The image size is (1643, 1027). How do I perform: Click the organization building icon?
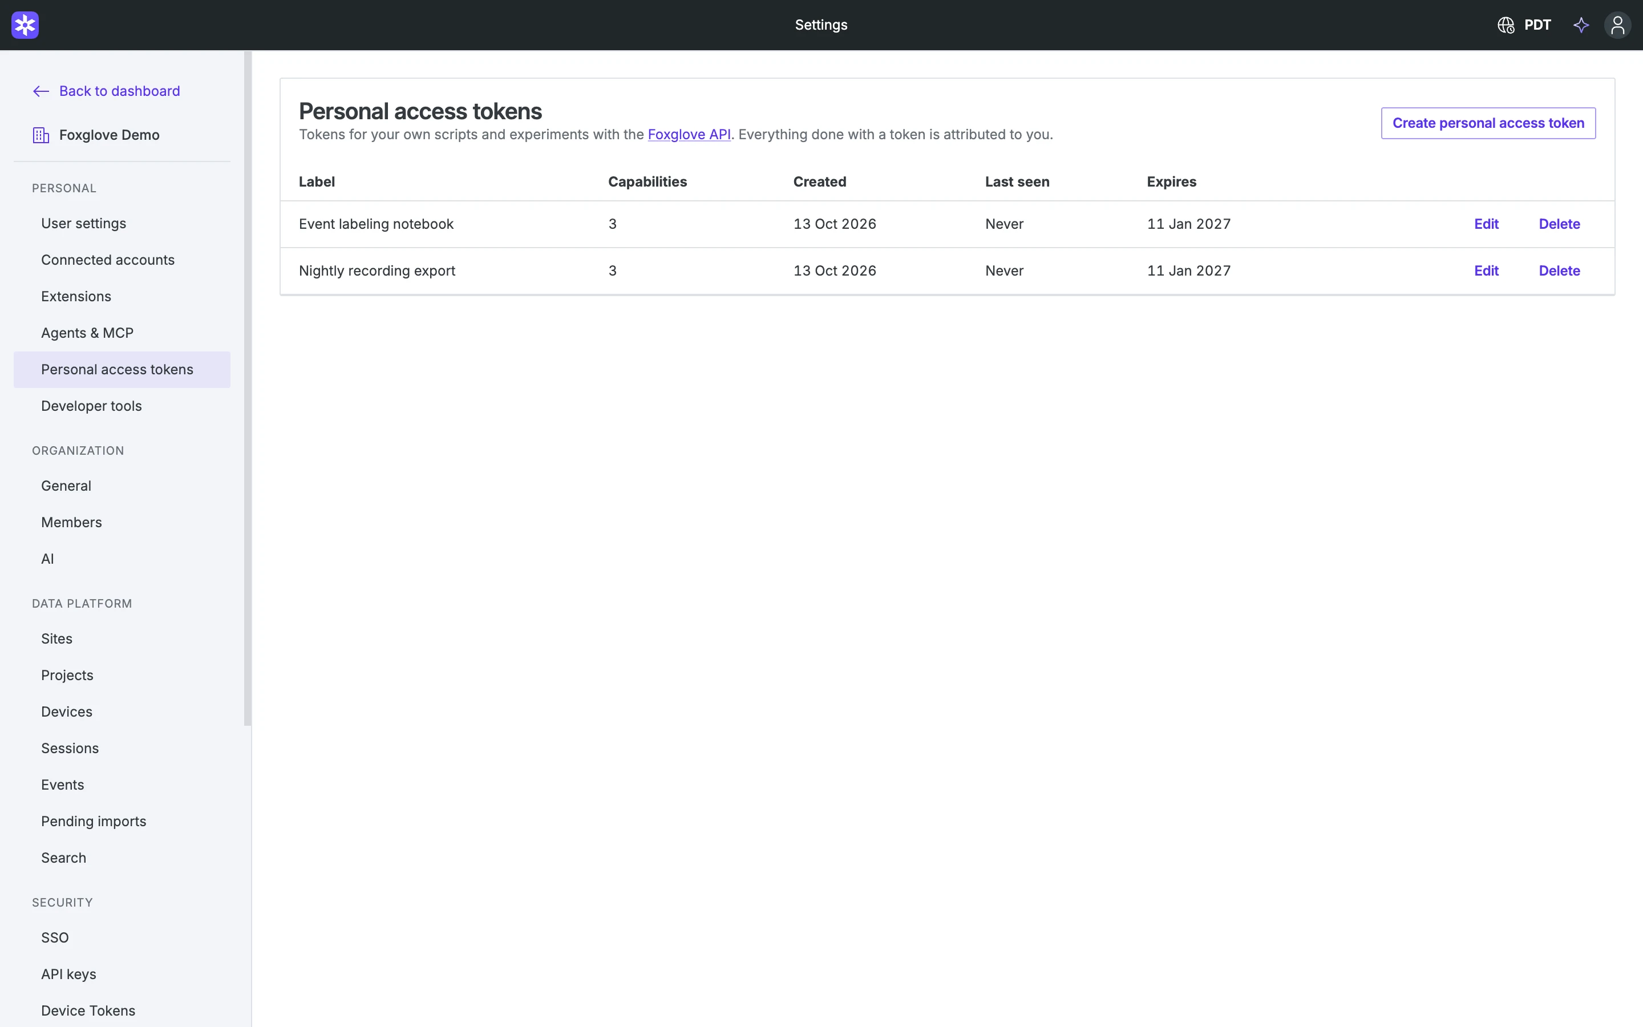pos(41,135)
